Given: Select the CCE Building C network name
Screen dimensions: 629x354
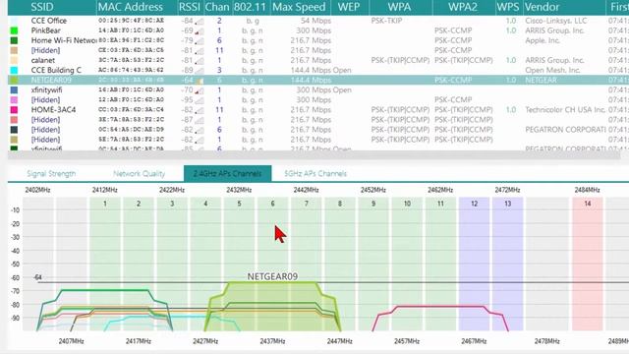Looking at the screenshot, I should [56, 70].
